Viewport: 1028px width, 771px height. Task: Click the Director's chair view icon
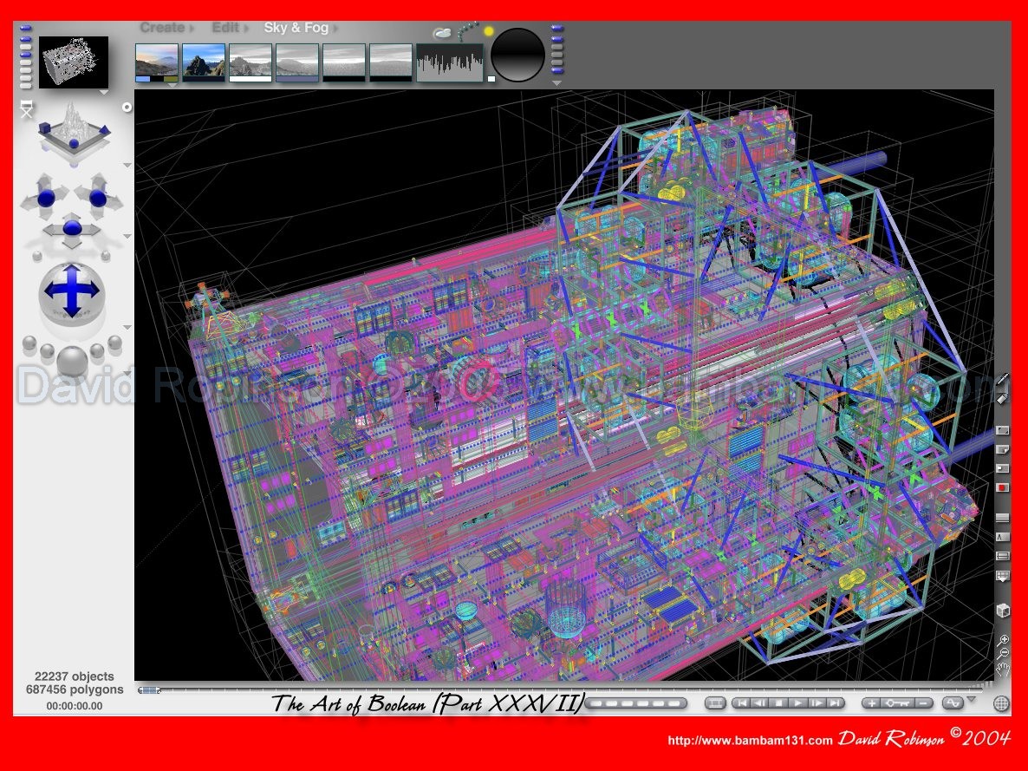[26, 109]
